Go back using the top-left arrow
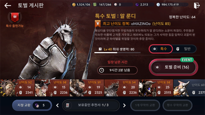This screenshot has height=115, width=205. click(x=8, y=5)
